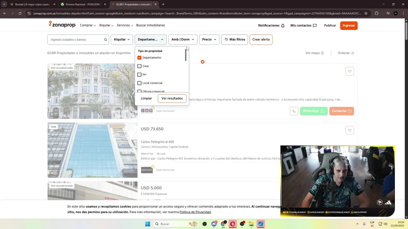Expand the Alquilar navigation menu
The height and width of the screenshot is (229, 408).
pyautogui.click(x=106, y=25)
